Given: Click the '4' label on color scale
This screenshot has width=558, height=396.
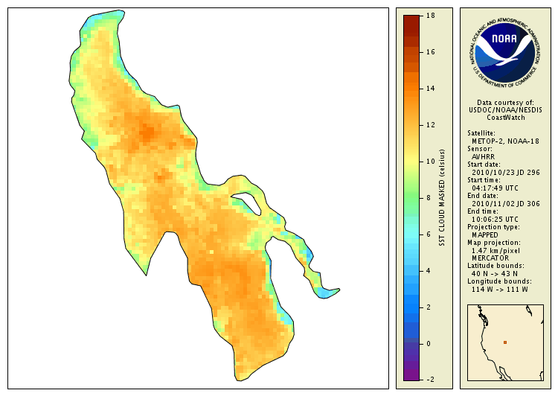Looking at the screenshot, I should [x=429, y=271].
